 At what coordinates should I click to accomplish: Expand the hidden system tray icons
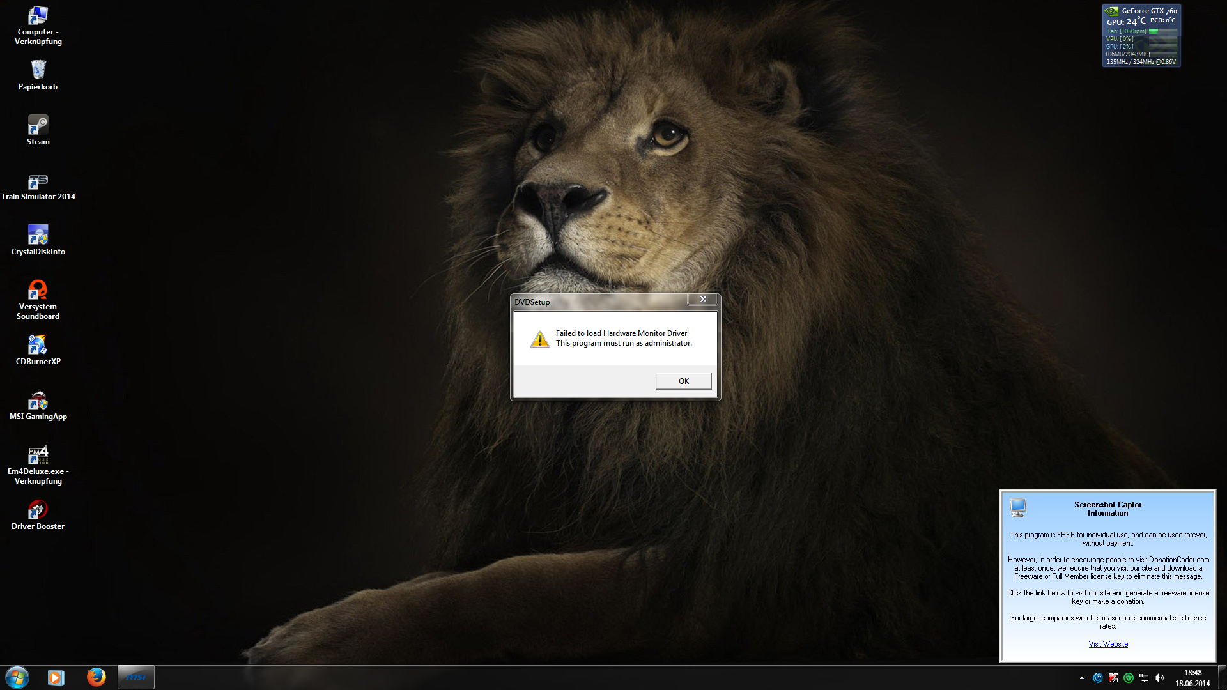click(1082, 678)
